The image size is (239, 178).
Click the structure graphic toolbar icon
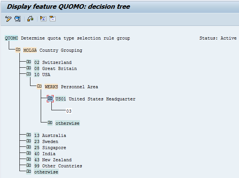click(x=30, y=19)
